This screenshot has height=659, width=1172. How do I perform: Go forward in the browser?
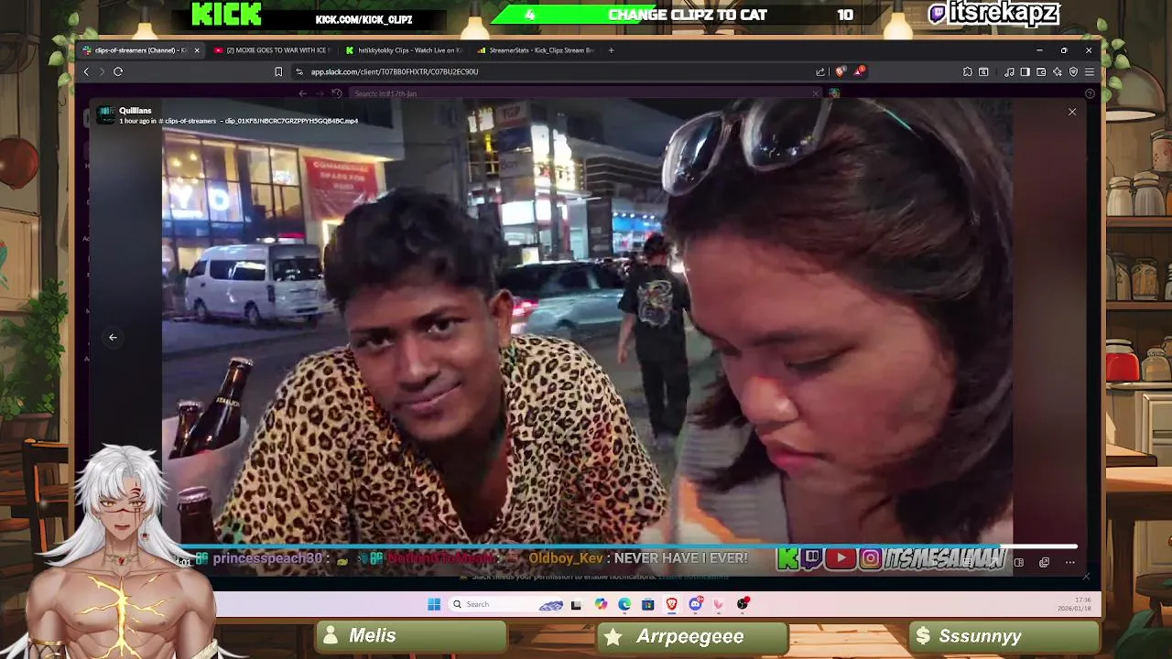pos(102,71)
